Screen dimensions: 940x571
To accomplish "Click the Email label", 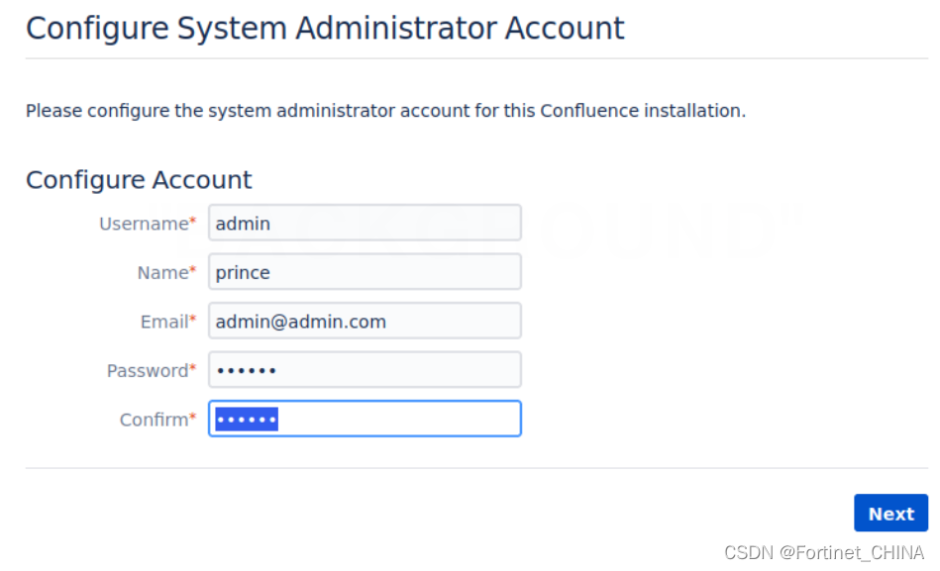I will 163,322.
